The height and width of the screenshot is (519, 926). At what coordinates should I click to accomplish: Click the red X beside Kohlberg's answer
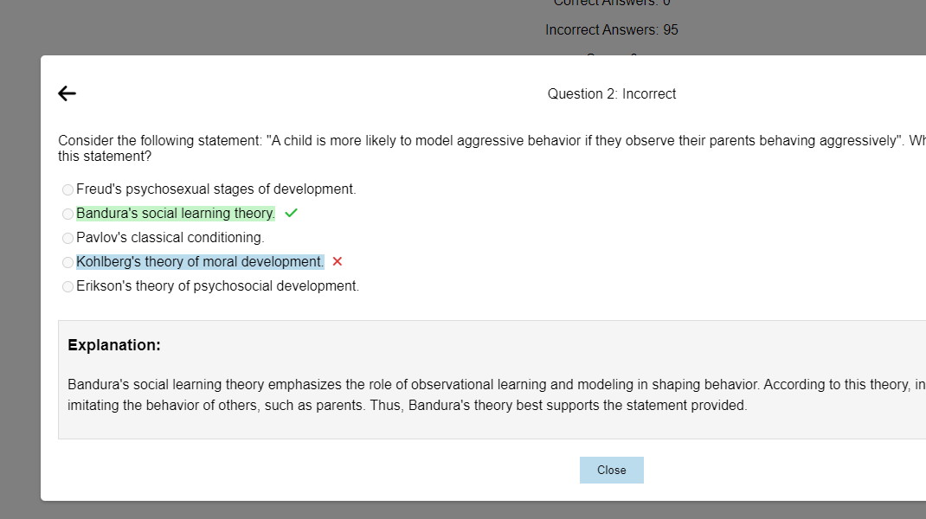click(x=338, y=261)
